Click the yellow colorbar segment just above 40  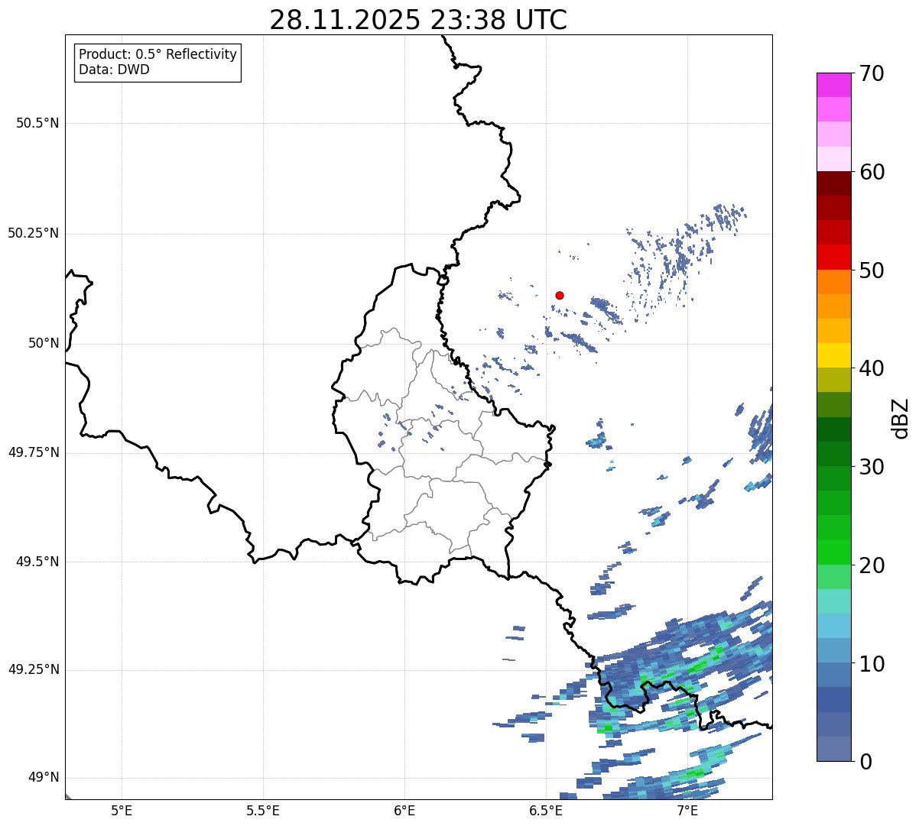pyautogui.click(x=834, y=355)
